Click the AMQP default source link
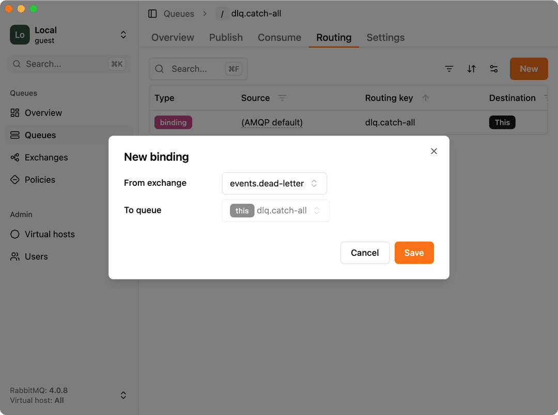558x415 pixels. 272,122
